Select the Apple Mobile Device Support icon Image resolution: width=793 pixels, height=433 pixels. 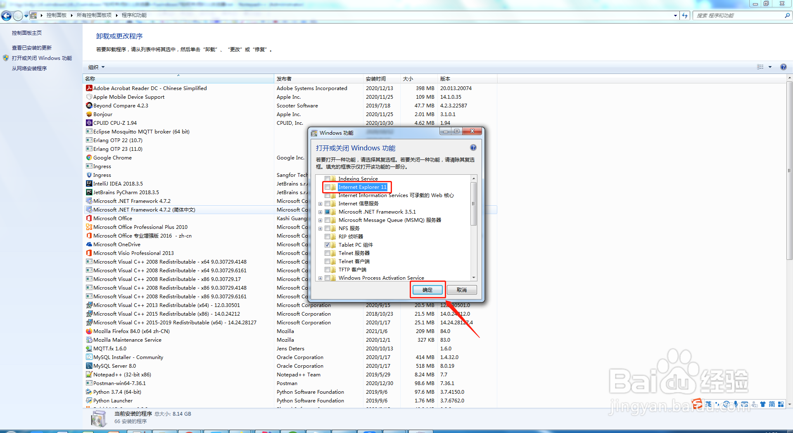(x=89, y=97)
